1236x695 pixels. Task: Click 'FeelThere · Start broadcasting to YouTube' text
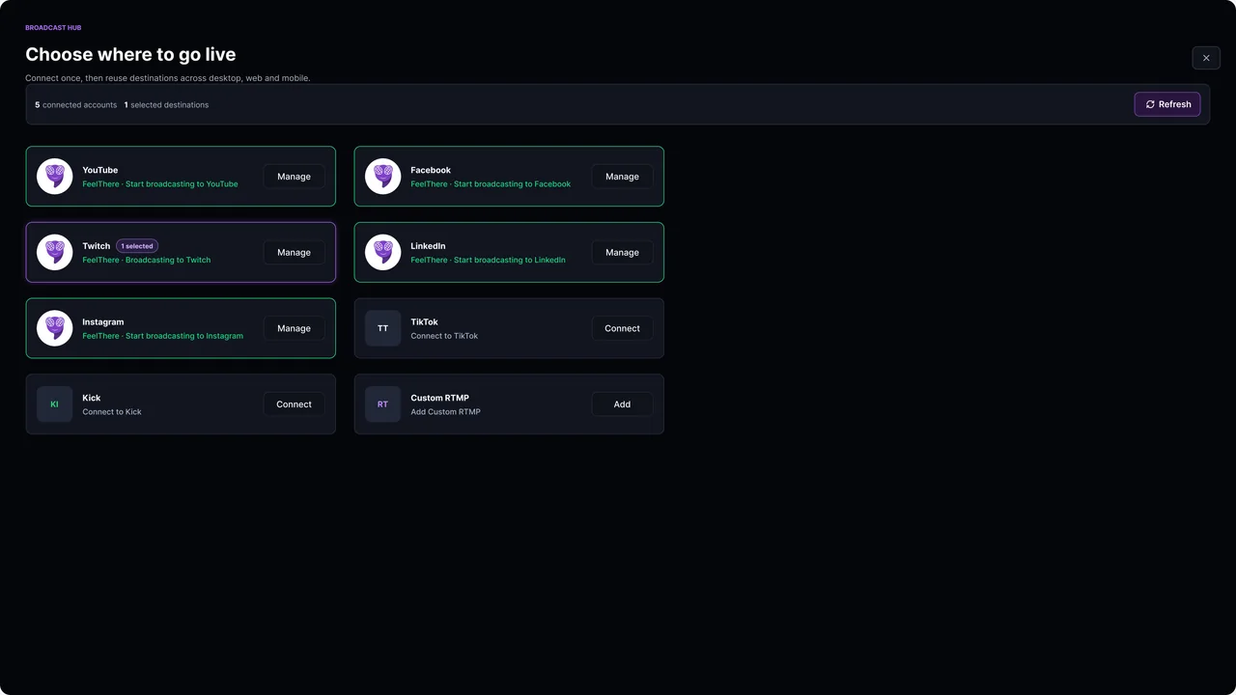[160, 184]
